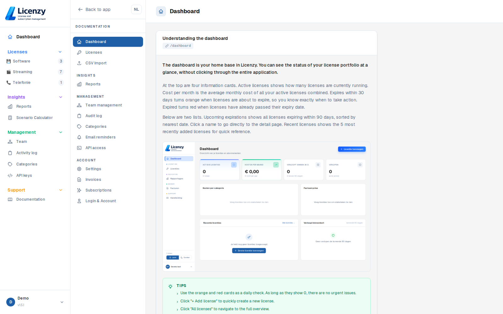
Task: Open Login & Account documentation
Action: click(108, 201)
